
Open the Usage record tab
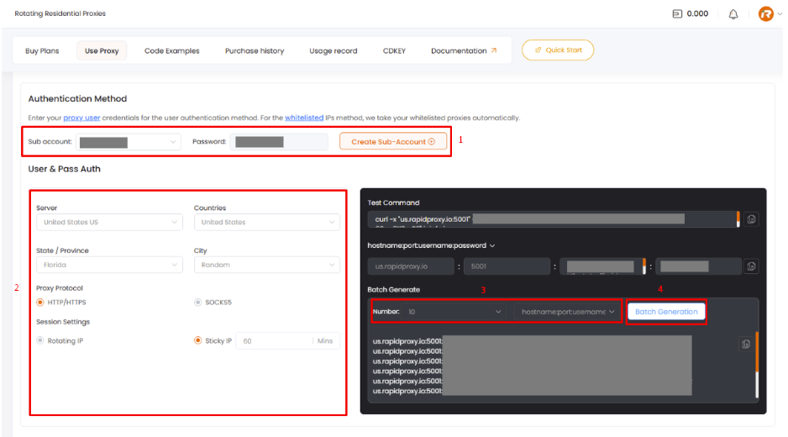(334, 50)
